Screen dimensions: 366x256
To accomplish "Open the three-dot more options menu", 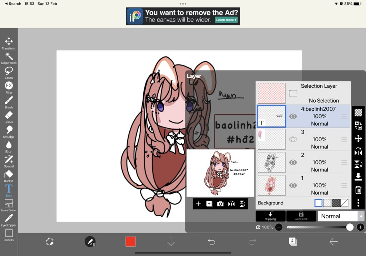I will point(358,203).
